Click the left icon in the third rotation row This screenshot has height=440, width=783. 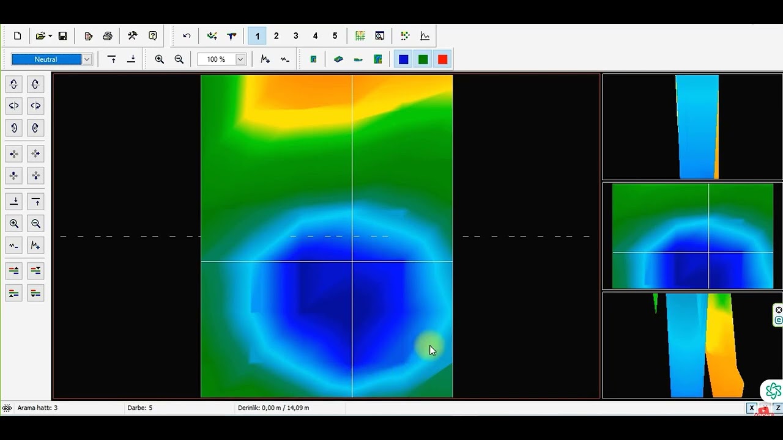click(x=14, y=128)
